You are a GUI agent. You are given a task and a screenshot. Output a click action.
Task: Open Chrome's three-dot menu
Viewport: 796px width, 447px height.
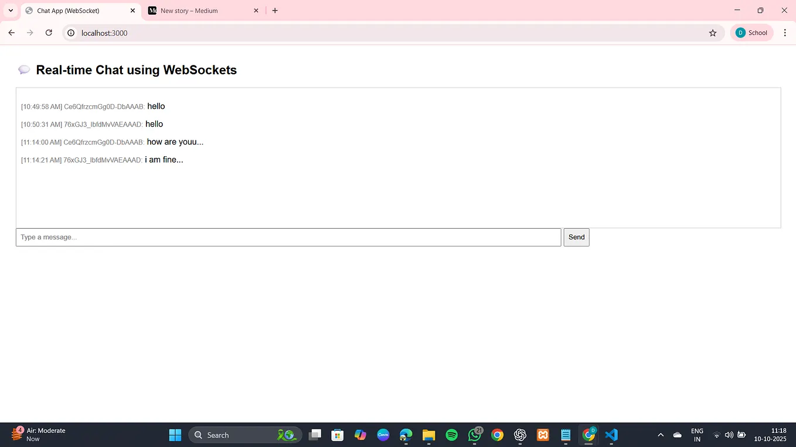785,33
